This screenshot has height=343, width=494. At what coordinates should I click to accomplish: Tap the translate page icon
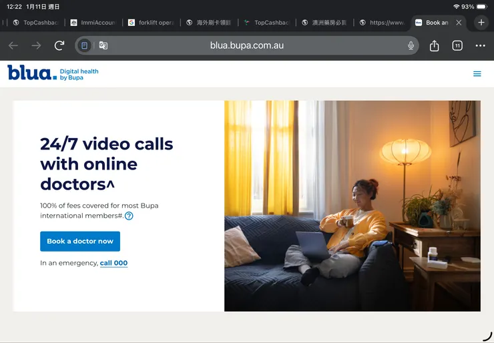[103, 45]
